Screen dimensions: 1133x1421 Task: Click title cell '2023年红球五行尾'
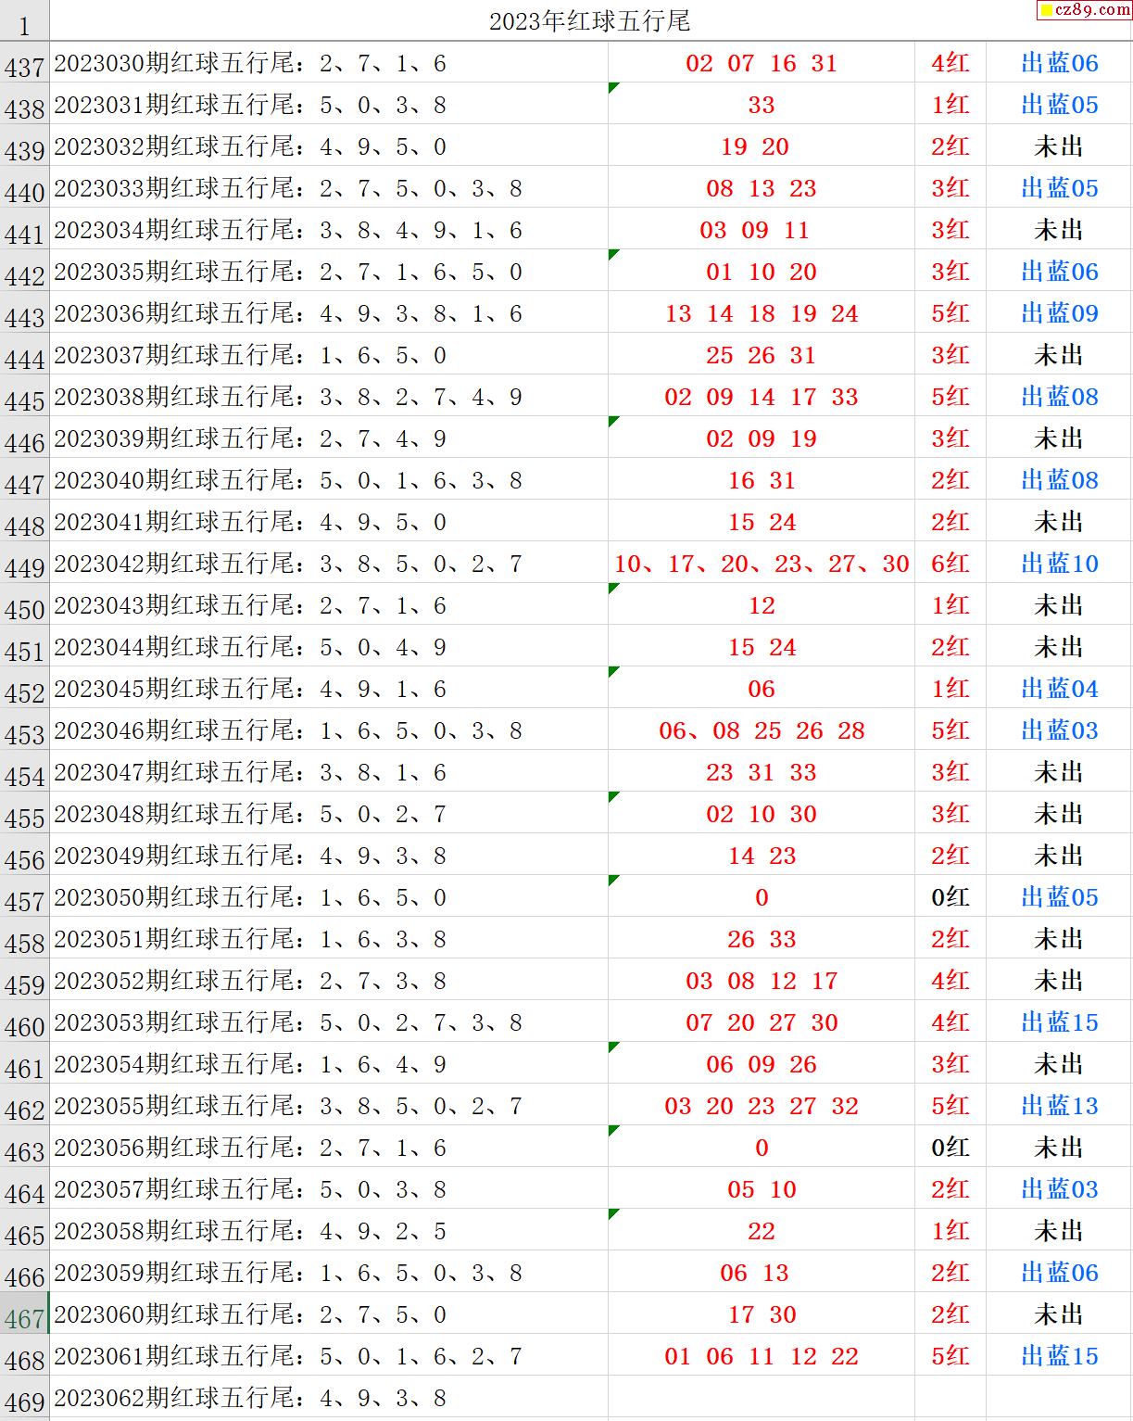point(589,20)
